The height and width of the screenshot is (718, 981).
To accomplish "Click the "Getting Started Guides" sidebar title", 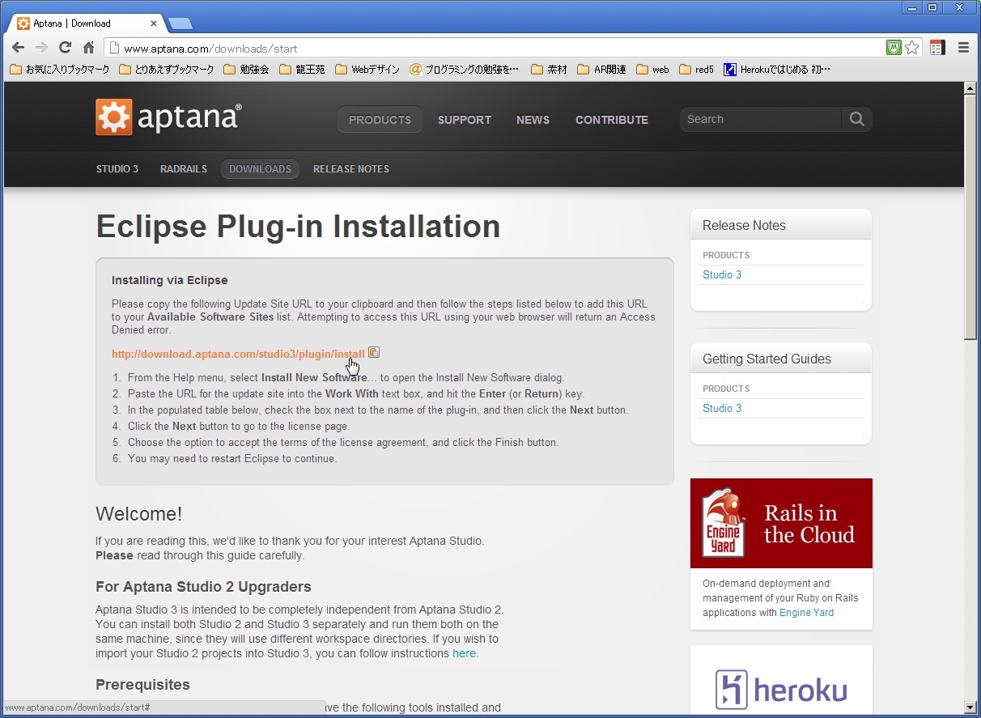I will pyautogui.click(x=767, y=359).
